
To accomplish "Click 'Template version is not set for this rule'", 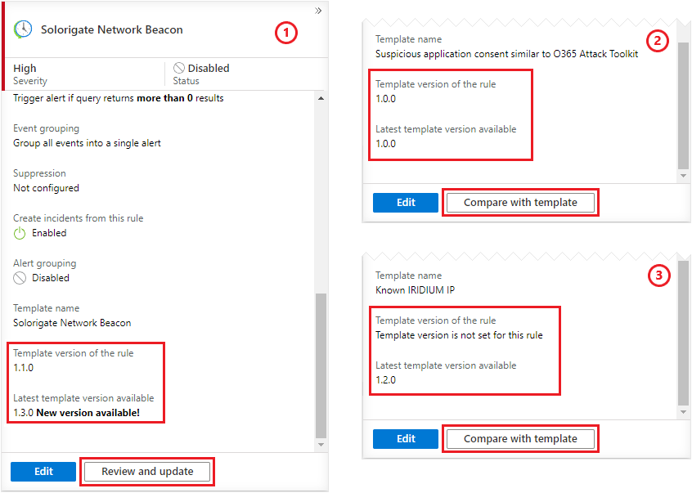I will click(x=459, y=335).
